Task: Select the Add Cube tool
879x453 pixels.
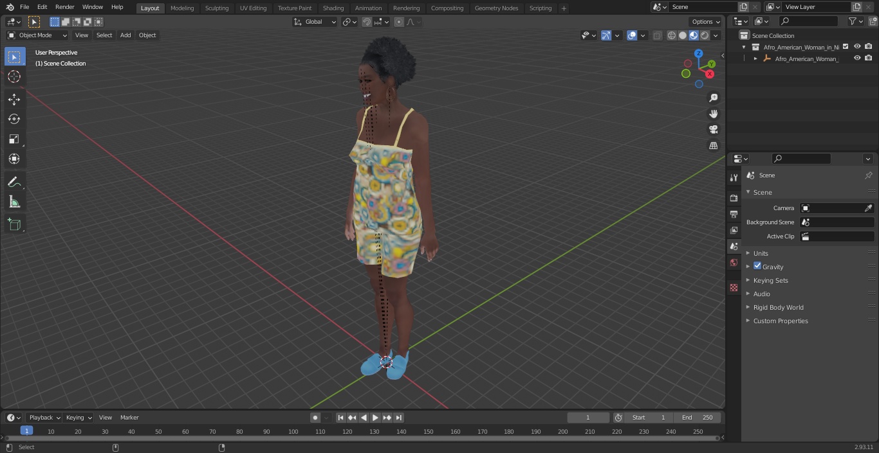Action: point(14,224)
